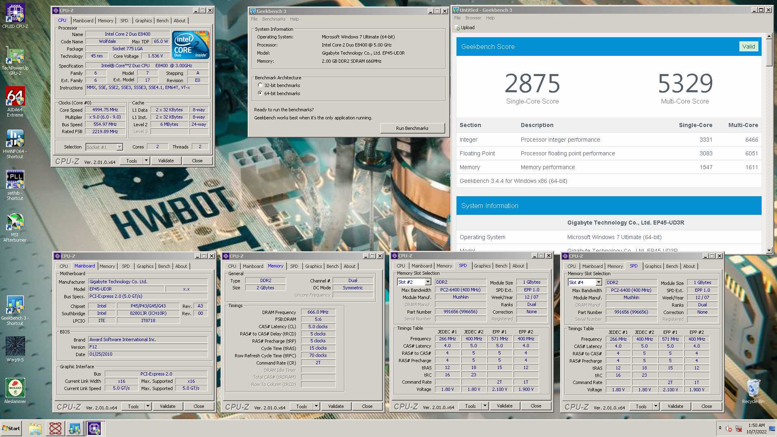
Task: Expand Tools arrow in Memory CPU-Z window
Action: click(316, 406)
